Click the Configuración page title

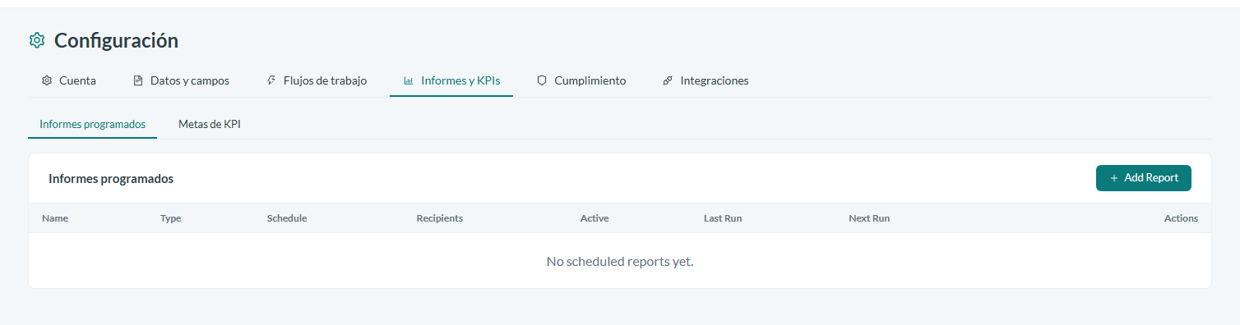pyautogui.click(x=116, y=40)
